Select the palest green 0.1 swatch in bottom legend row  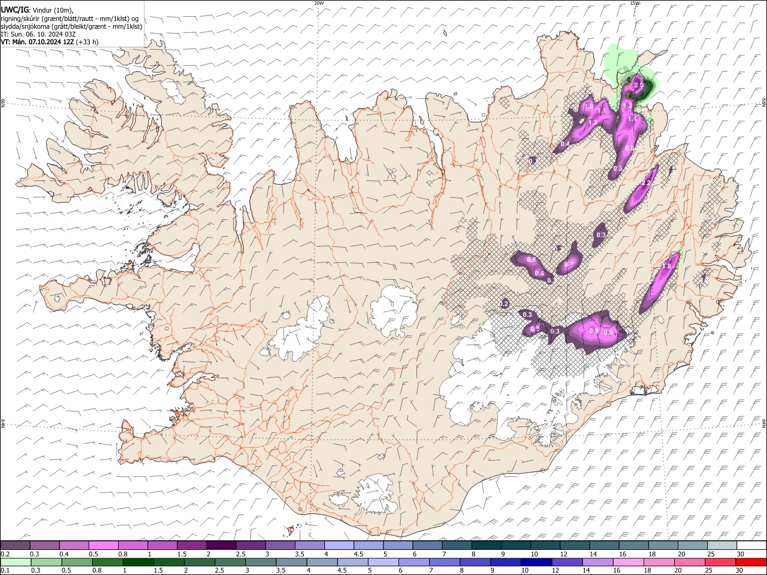coord(16,562)
